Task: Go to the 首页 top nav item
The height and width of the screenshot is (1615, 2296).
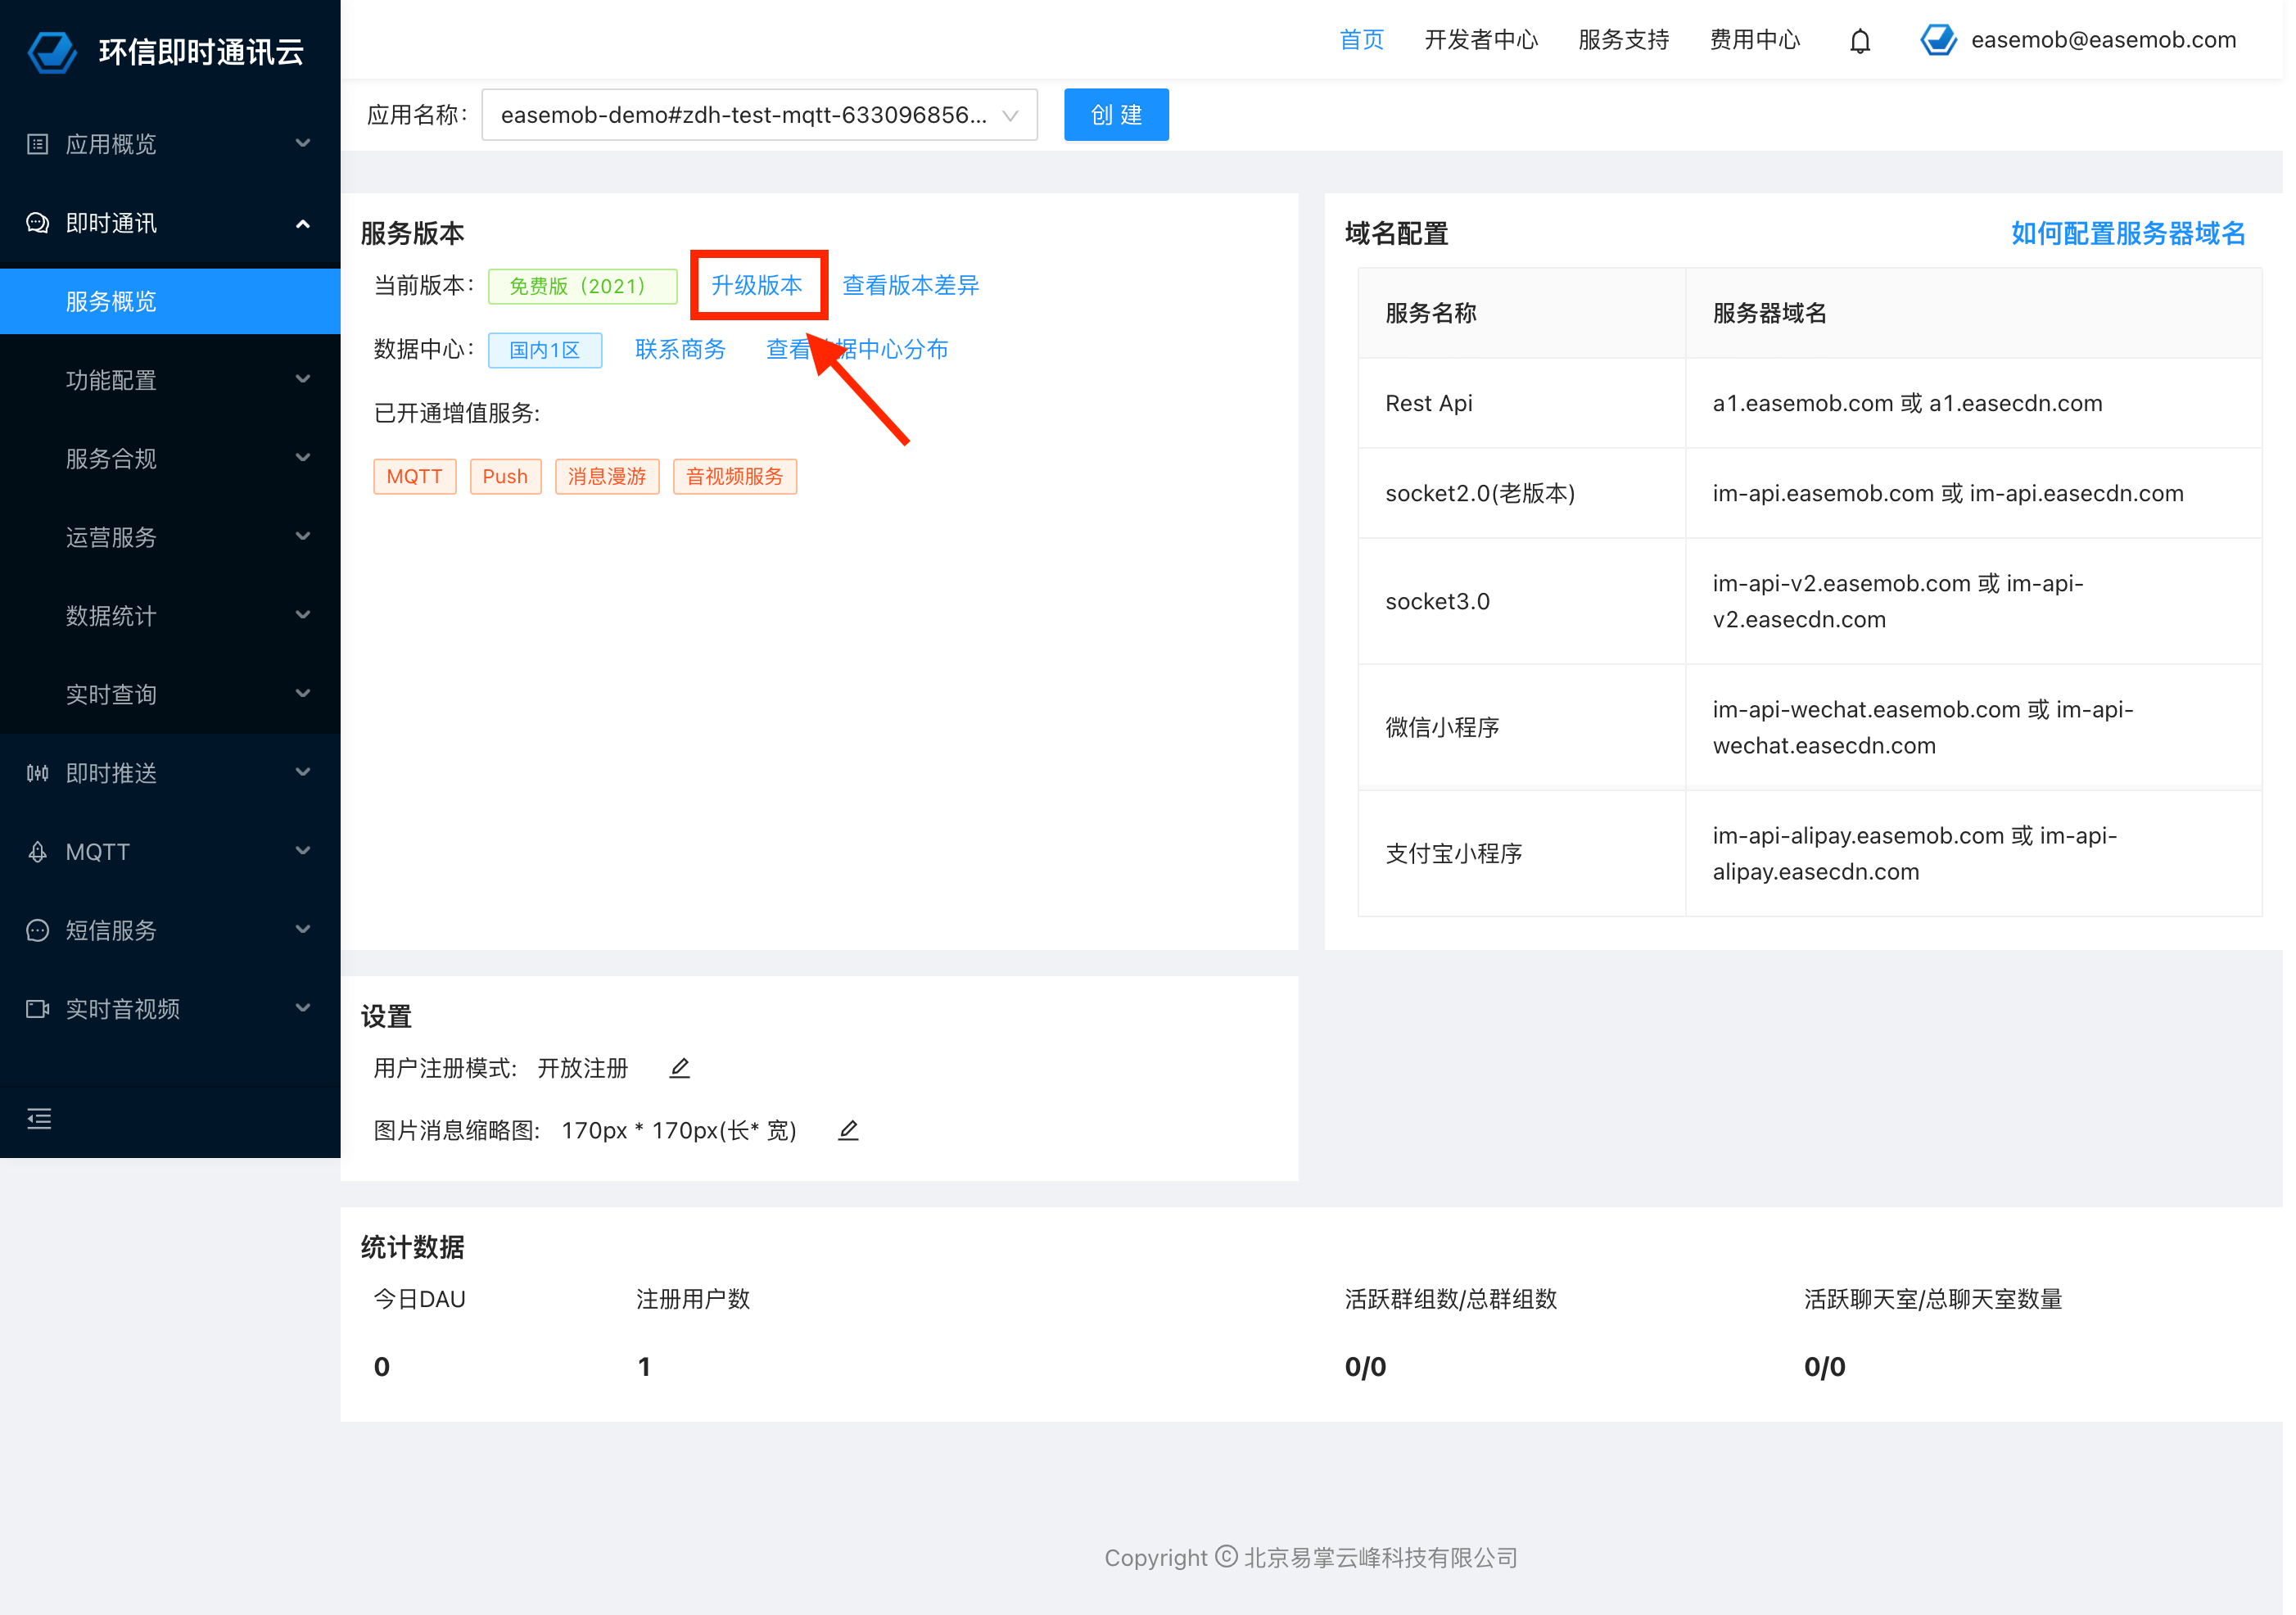Action: pos(1361,40)
